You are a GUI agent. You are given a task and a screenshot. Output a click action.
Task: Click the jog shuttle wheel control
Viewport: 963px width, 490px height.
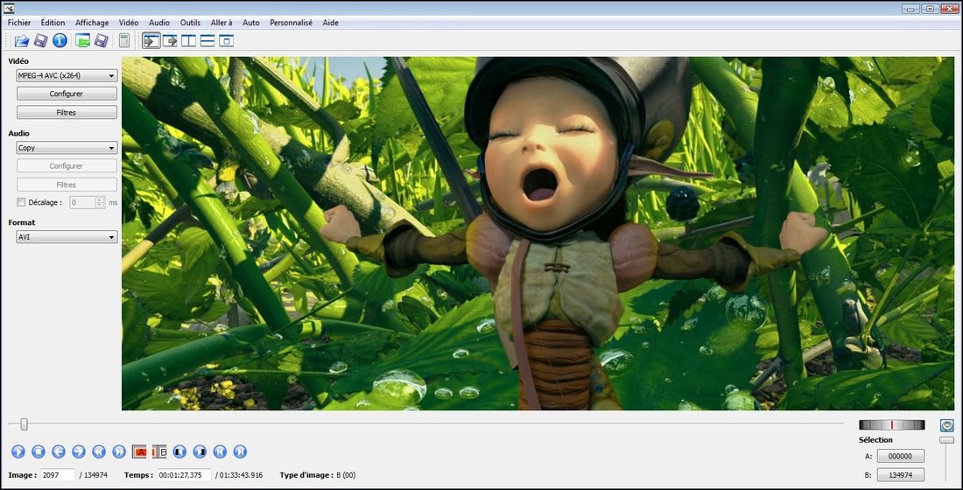tap(892, 425)
